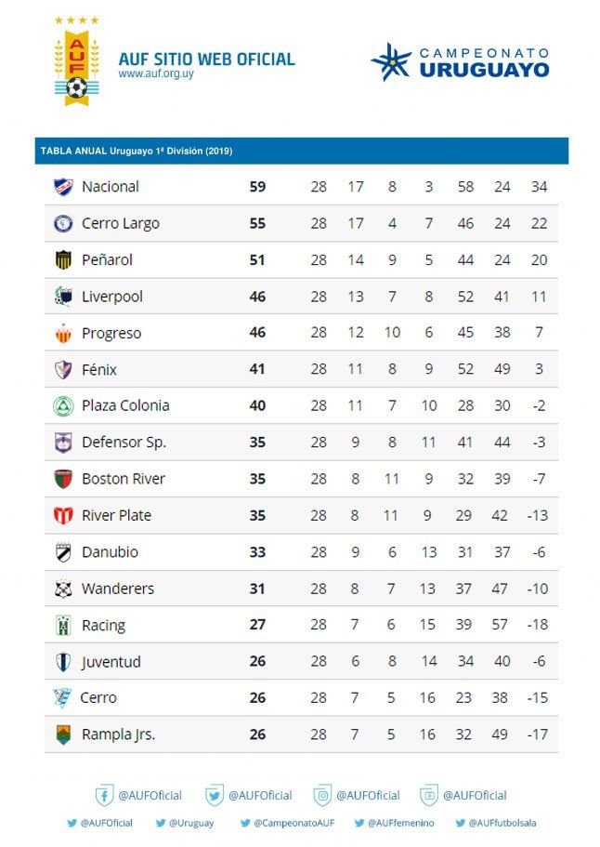This screenshot has height=847, width=600.
Task: Open the AUF Instagram shield icon
Action: click(322, 795)
